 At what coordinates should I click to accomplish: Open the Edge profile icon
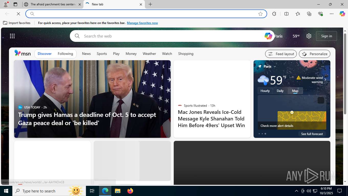tap(5, 4)
